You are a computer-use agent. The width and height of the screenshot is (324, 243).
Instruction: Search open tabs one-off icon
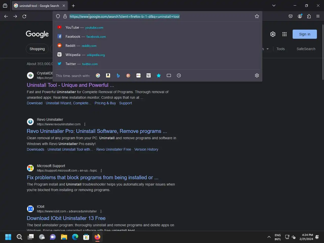click(169, 75)
